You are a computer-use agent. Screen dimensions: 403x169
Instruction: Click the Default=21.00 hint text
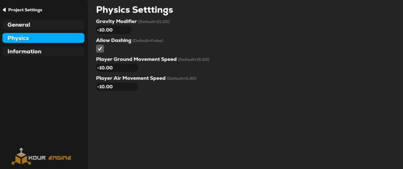pyautogui.click(x=154, y=22)
